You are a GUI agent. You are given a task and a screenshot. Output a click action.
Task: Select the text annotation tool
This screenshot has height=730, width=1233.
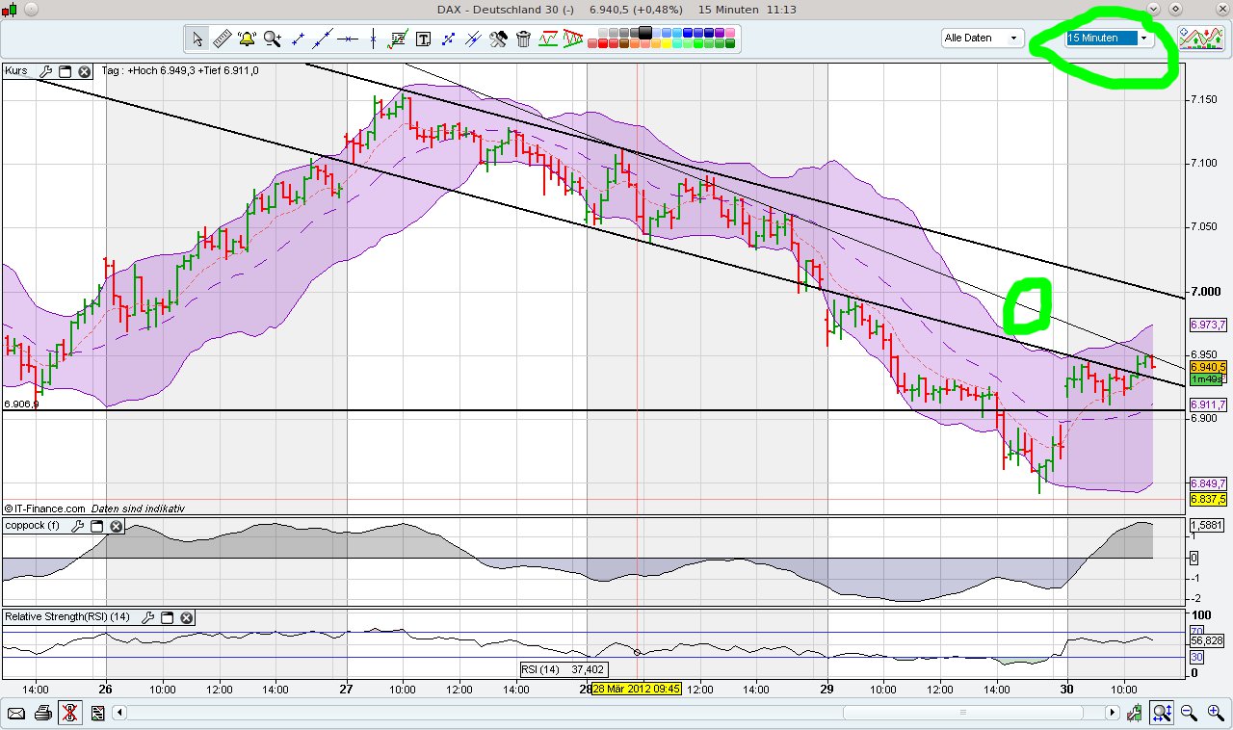[x=424, y=39]
